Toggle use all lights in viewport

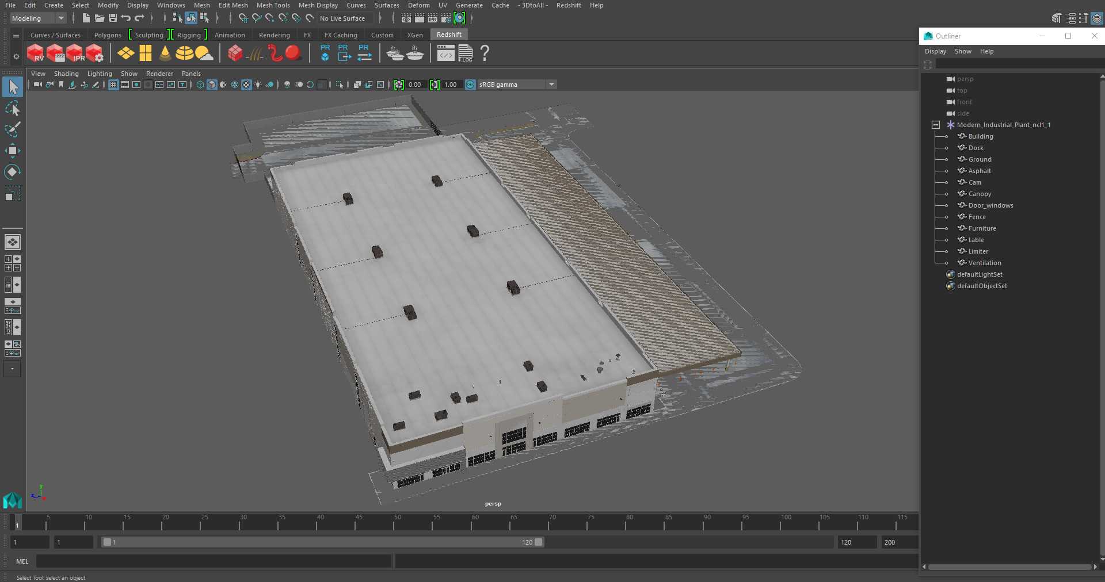click(x=258, y=85)
